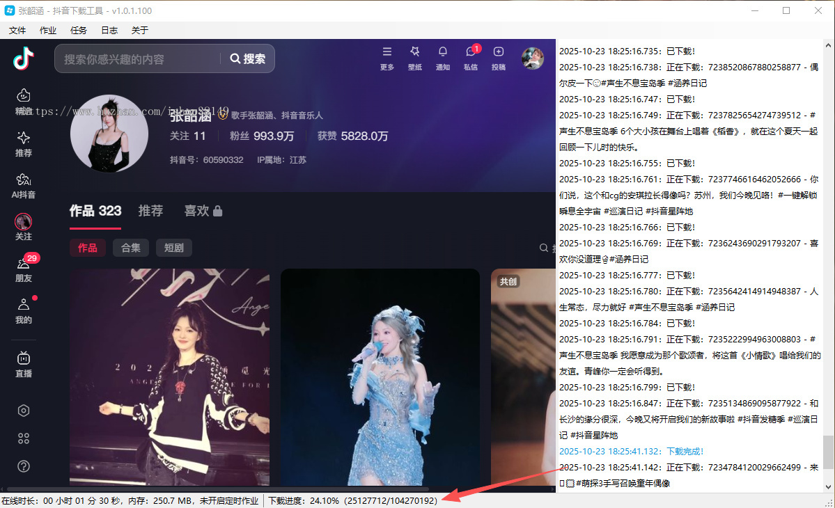Click the log panel scroll down arrow
The image size is (835, 508).
(x=828, y=486)
